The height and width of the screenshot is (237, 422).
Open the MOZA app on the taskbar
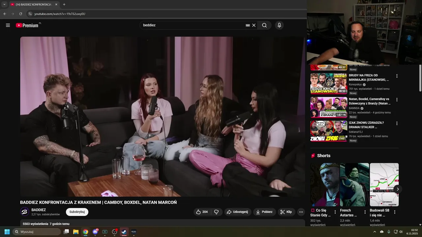coord(134,232)
